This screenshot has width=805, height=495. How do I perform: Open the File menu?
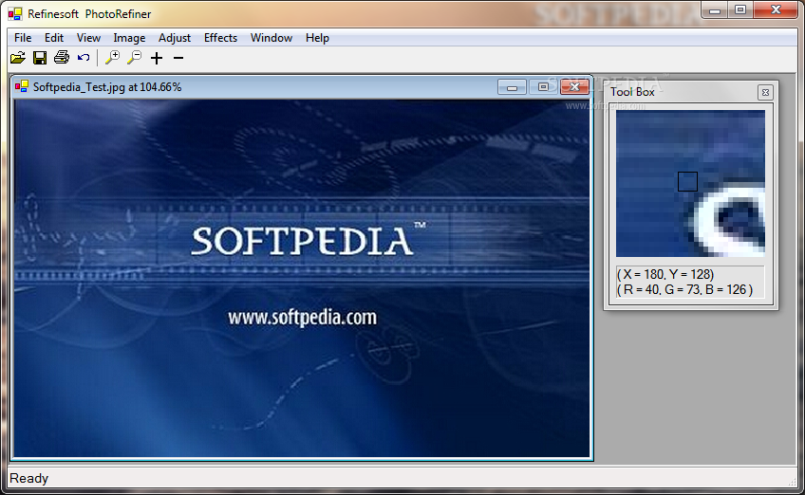click(23, 38)
